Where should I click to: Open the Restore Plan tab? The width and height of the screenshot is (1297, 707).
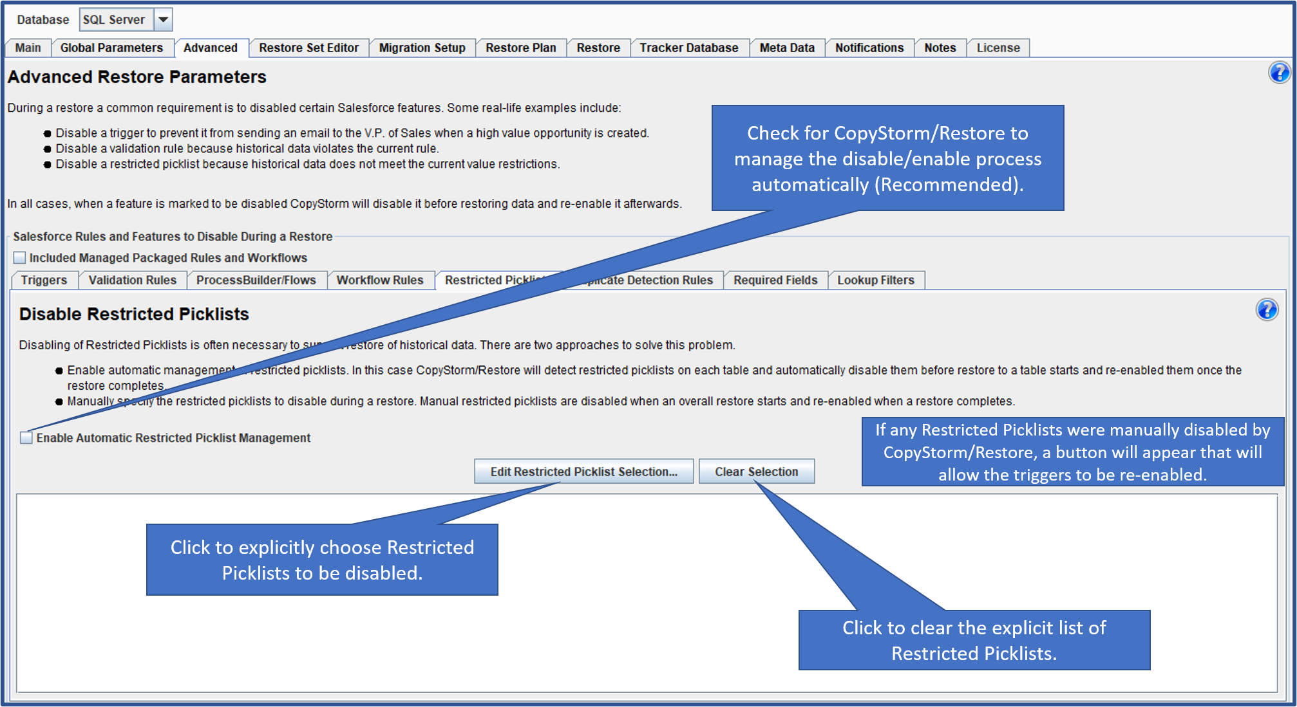tap(520, 48)
